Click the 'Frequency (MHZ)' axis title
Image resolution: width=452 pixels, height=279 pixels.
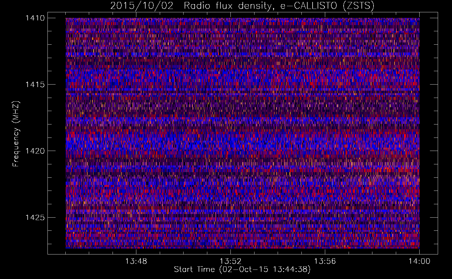tap(16, 134)
